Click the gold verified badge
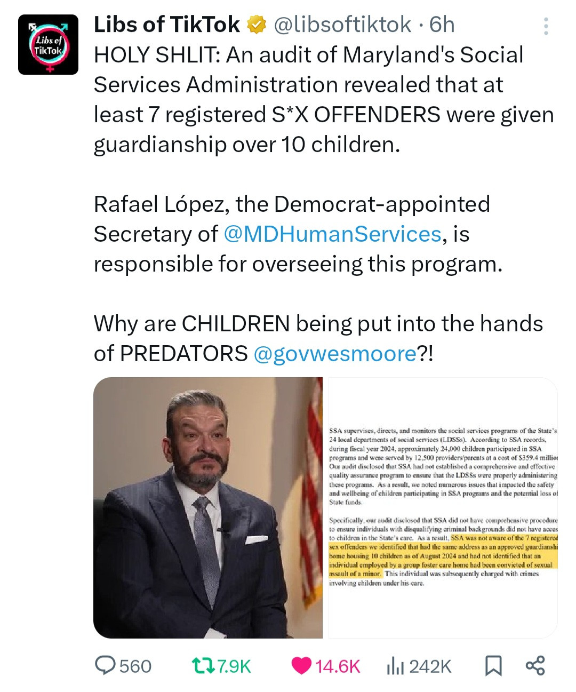The height and width of the screenshot is (692, 576). tap(257, 25)
